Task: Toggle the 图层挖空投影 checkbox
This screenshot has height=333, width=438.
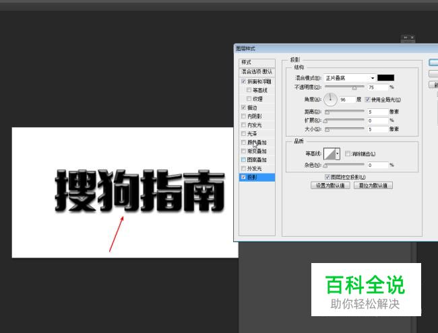Action: [327, 177]
